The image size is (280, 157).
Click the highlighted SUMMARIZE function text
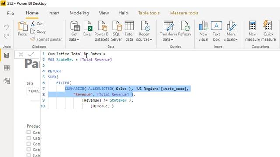[74, 89]
